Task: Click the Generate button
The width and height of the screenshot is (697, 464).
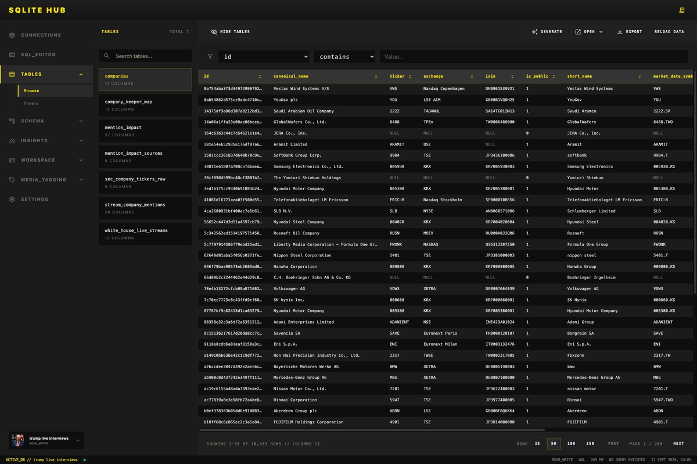Action: 547,32
